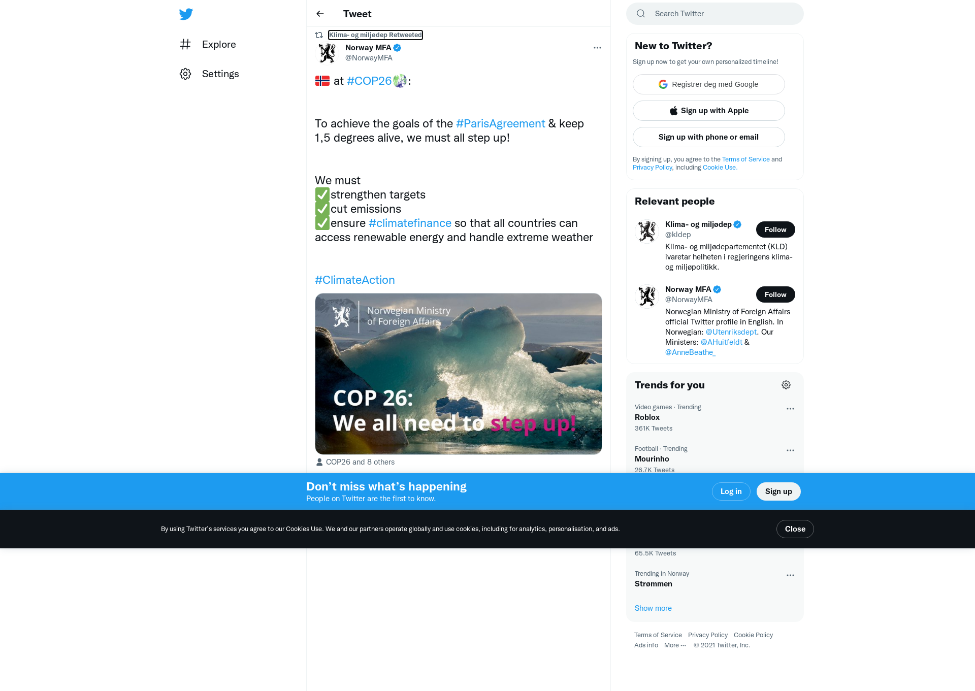Open the COP 26 image thumbnail
Screen dimensions: 975x691
(459, 374)
